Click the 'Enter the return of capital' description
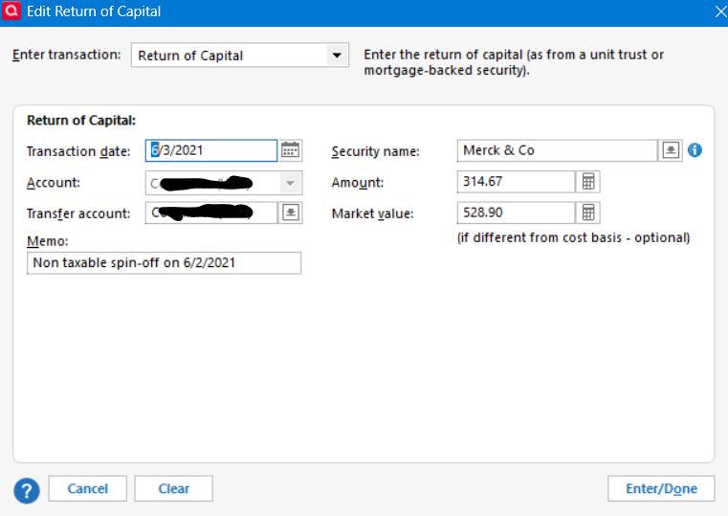This screenshot has width=728, height=516. point(514,62)
